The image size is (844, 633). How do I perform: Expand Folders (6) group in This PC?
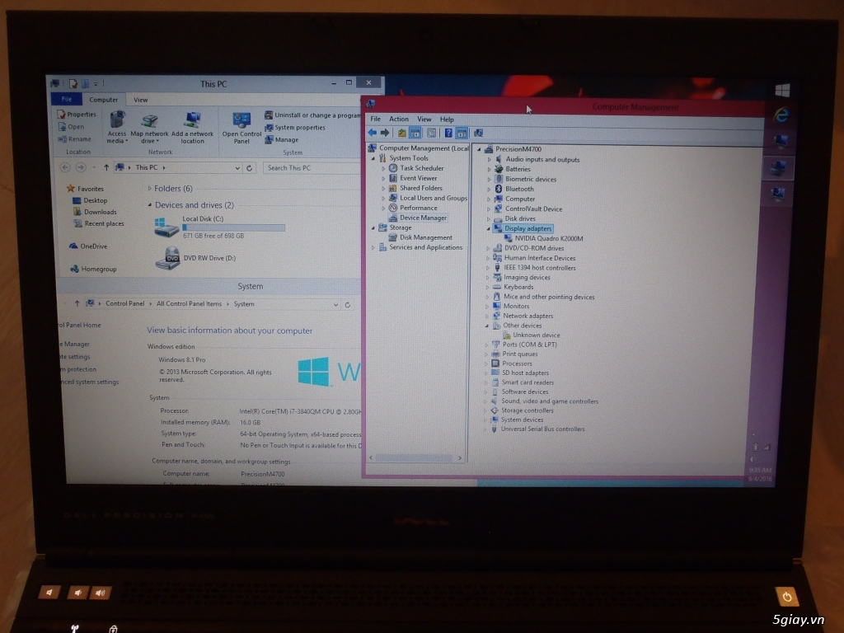pyautogui.click(x=150, y=189)
